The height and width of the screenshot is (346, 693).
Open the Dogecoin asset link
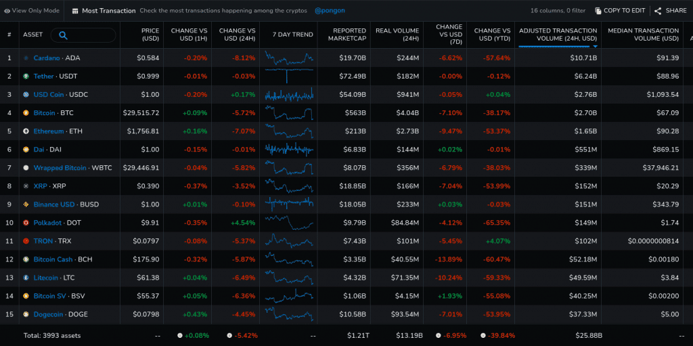click(x=49, y=315)
